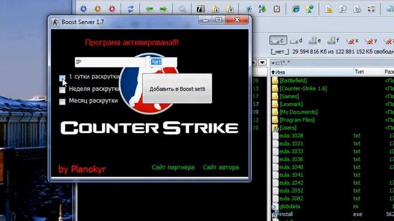
Task: Select file eula.2052
Action: (291, 191)
